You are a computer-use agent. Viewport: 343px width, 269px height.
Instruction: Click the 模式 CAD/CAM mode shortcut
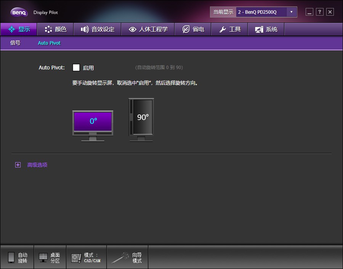pos(86,258)
